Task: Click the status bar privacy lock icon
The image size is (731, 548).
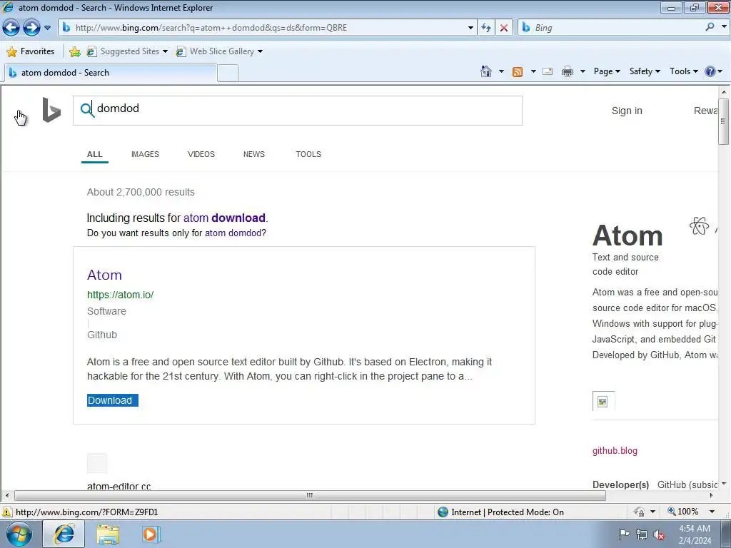Action: pos(639,512)
